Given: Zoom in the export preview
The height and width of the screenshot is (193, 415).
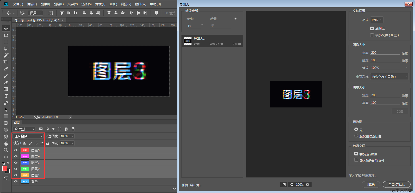Looking at the screenshot, I should pos(308,185).
